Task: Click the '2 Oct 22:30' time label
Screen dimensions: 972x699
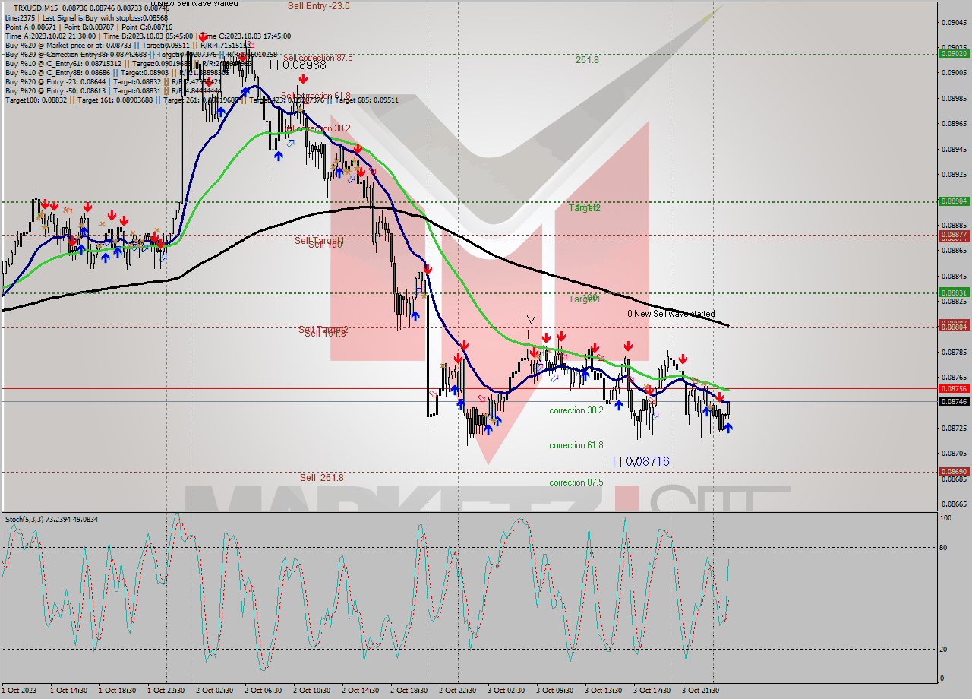Action: coord(458,690)
